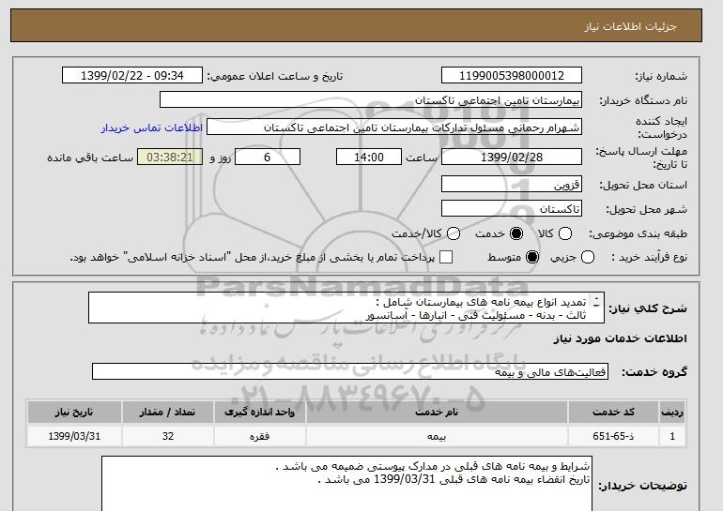This screenshot has height=511, width=723.
Task: Click the unit cell فقره
Action: [x=259, y=436]
